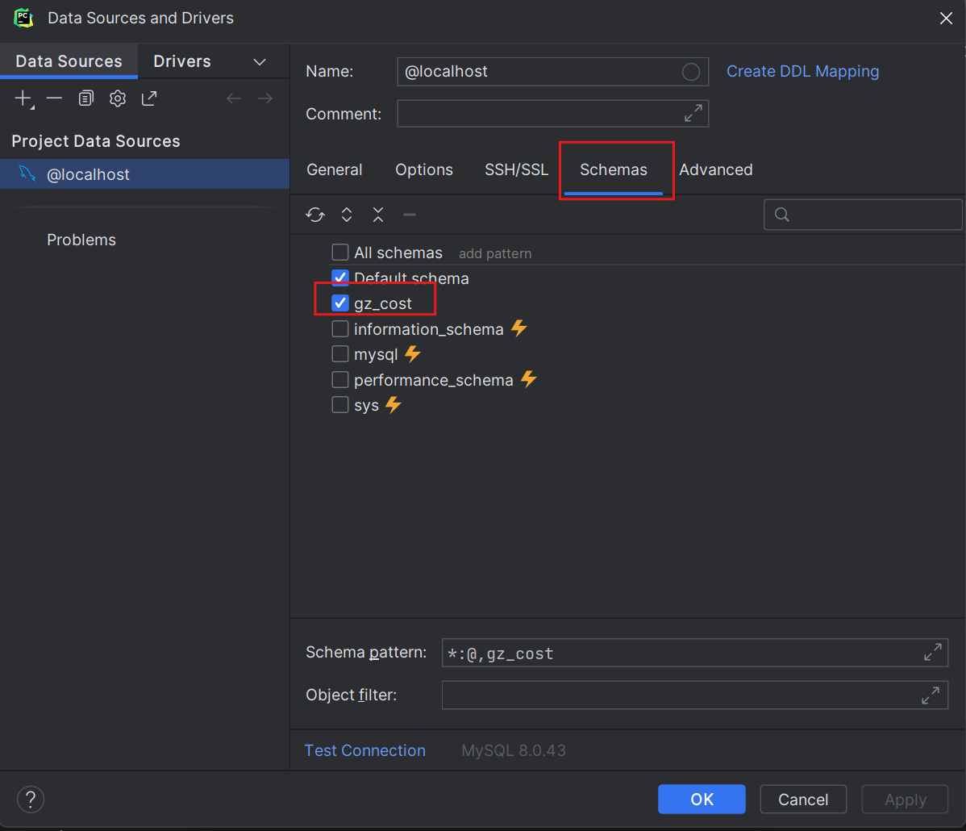Click lightning icon next to performance_schema
This screenshot has height=831, width=966.
click(x=529, y=379)
